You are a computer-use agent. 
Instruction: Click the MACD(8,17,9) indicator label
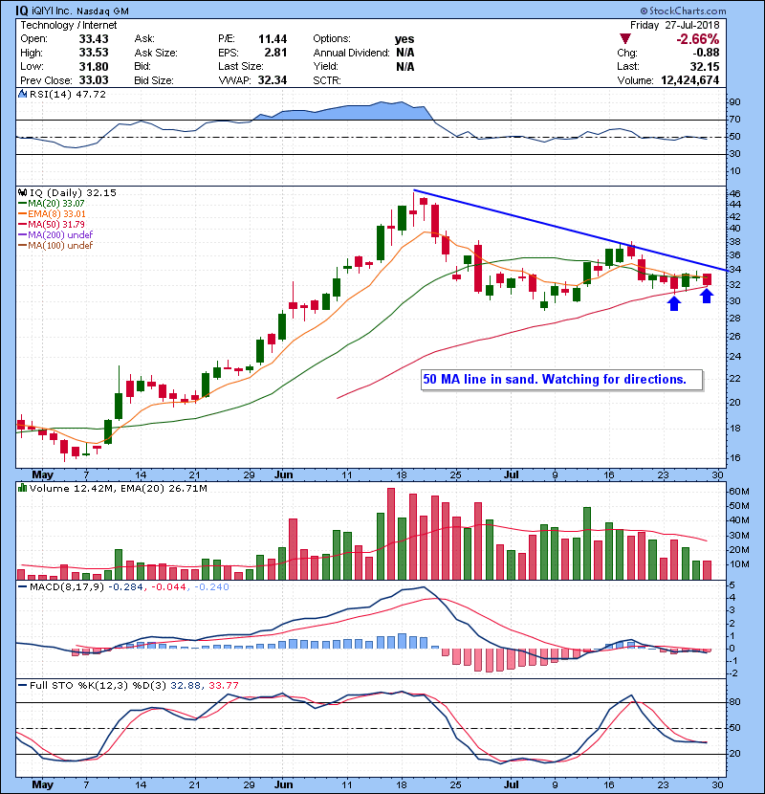pos(66,587)
